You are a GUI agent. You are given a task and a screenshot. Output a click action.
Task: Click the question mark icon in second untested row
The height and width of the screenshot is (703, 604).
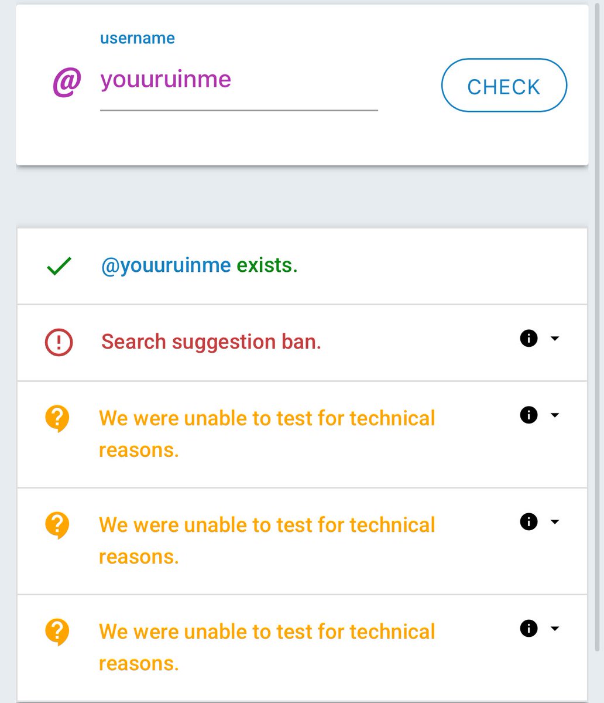tap(57, 525)
